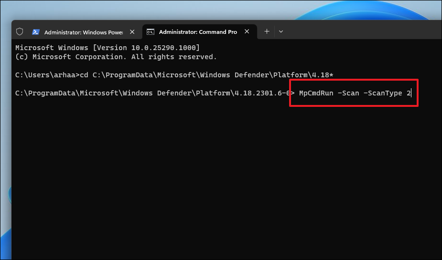Click the PowerShell tab icon
The image size is (442, 260).
pyautogui.click(x=36, y=32)
